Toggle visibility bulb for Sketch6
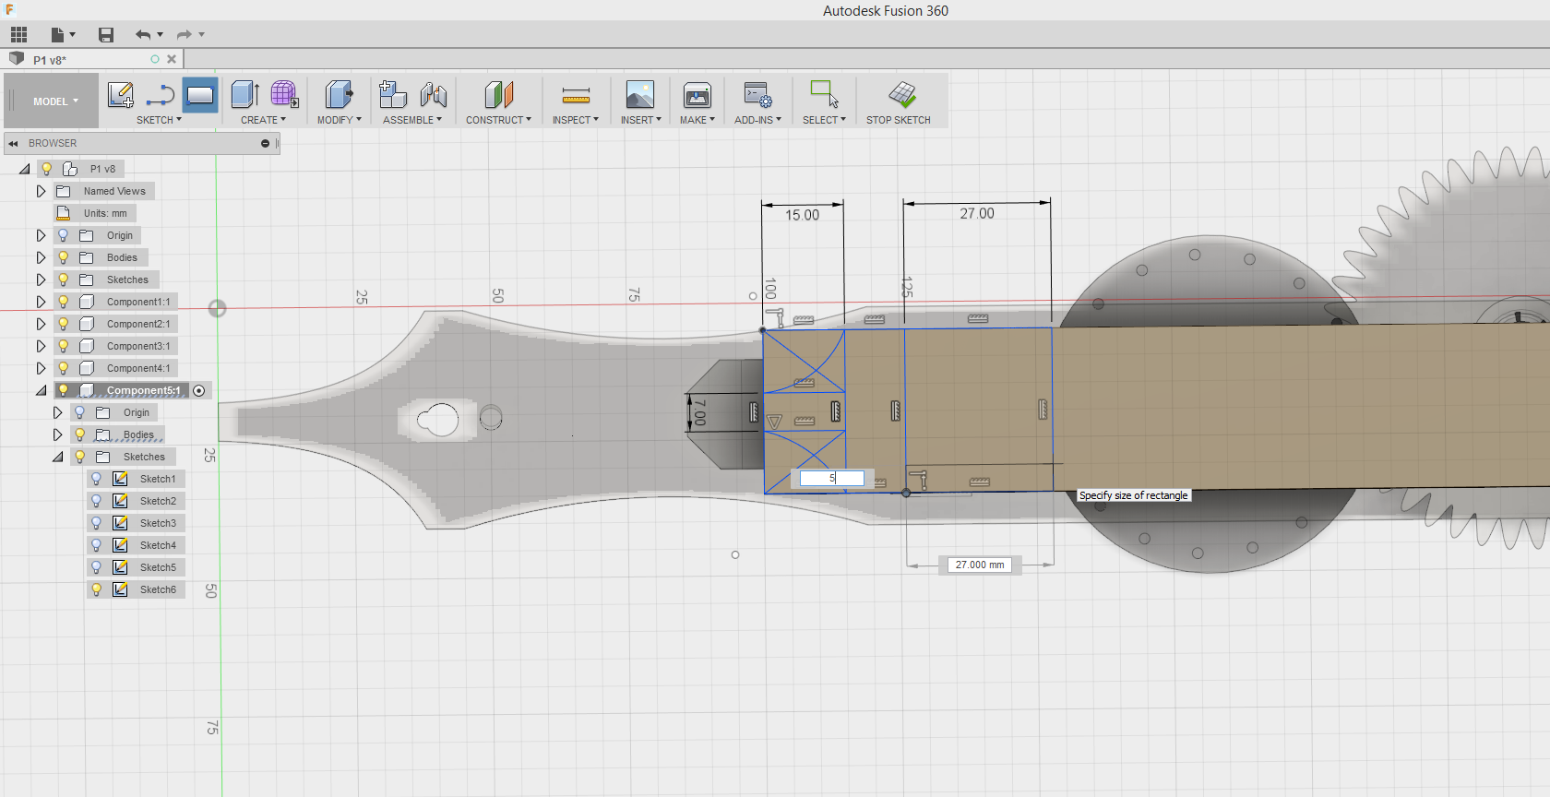Viewport: 1550px width, 797px height. pyautogui.click(x=96, y=589)
